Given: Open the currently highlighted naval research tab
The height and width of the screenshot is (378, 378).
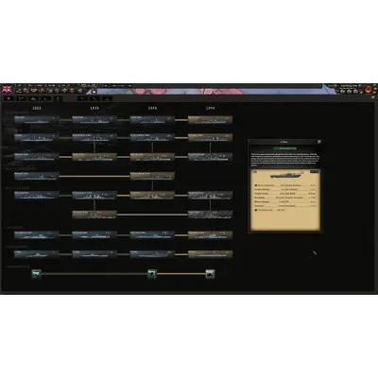Looking at the screenshot, I should [58, 98].
